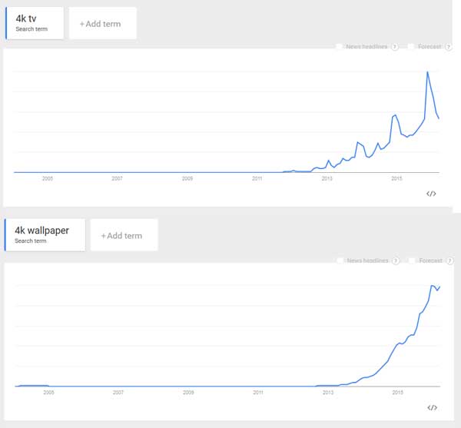The image size is (461, 428).
Task: Toggle News headlines checkbox on 4k wallpaper chart
Action: 340,260
